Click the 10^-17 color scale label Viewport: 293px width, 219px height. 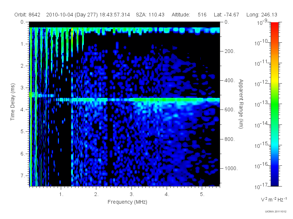click(262, 186)
